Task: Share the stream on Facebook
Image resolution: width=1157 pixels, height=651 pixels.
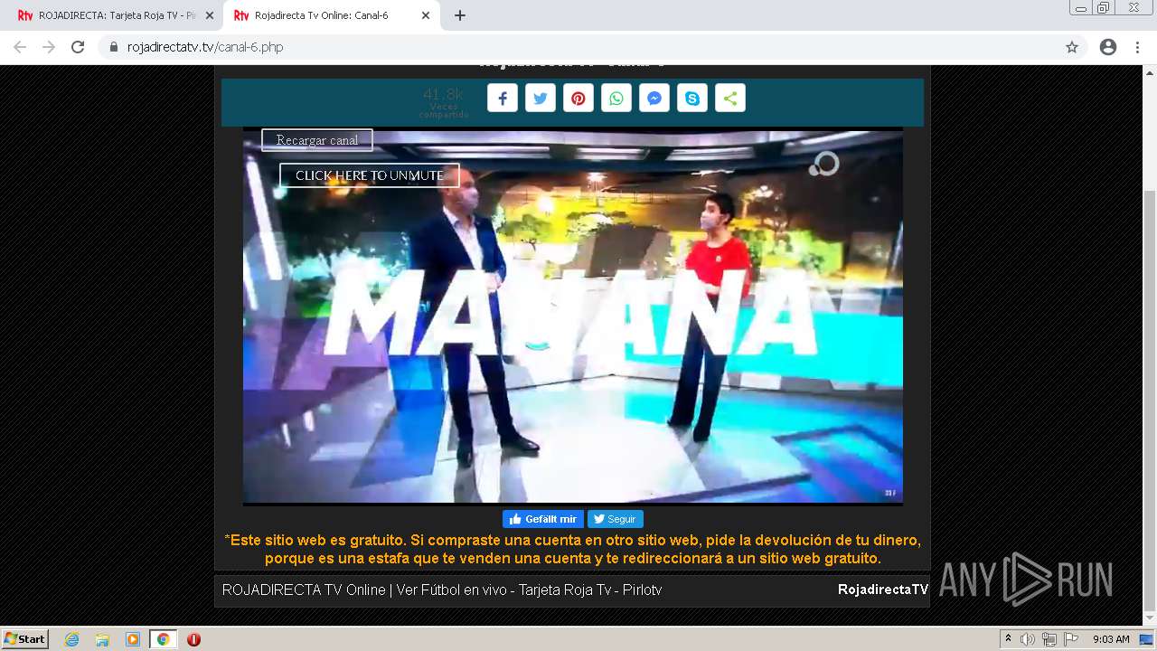Action: 503,99
